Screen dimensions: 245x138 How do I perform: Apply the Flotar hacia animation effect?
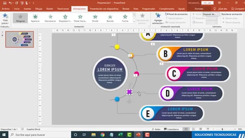(80, 18)
